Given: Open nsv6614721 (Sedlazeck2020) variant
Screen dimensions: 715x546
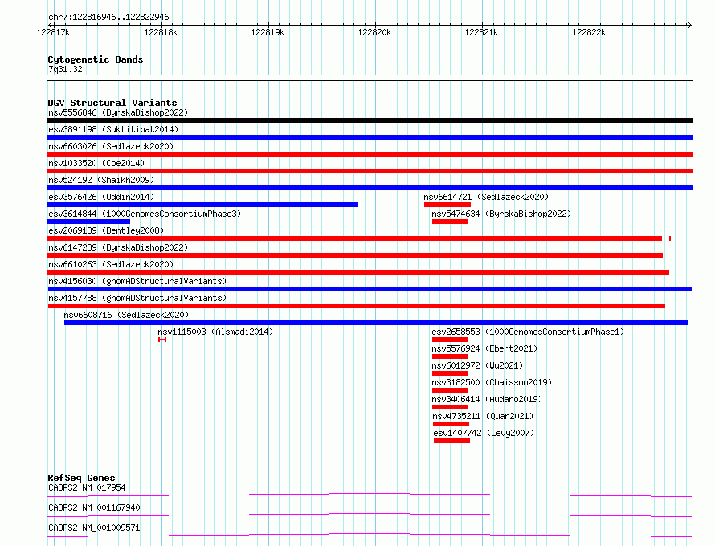Looking at the screenshot, I should [486, 197].
